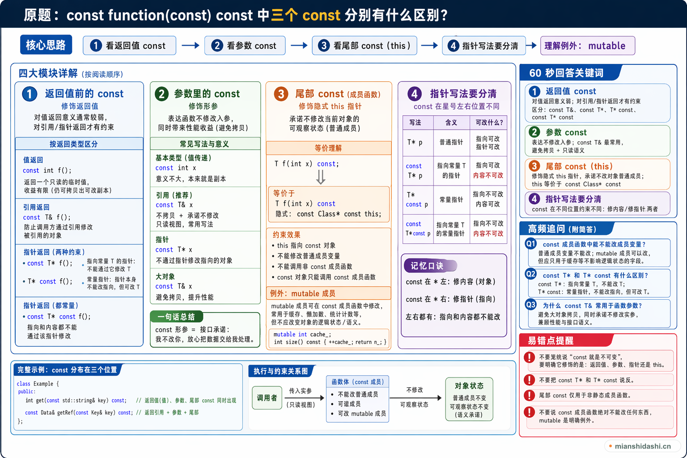Click the 引用 (推荐) subheading
Viewport: 687px width, 458px height.
(174, 195)
